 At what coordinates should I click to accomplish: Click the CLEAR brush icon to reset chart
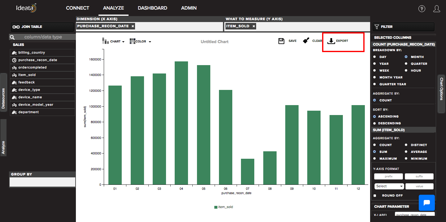(306, 40)
